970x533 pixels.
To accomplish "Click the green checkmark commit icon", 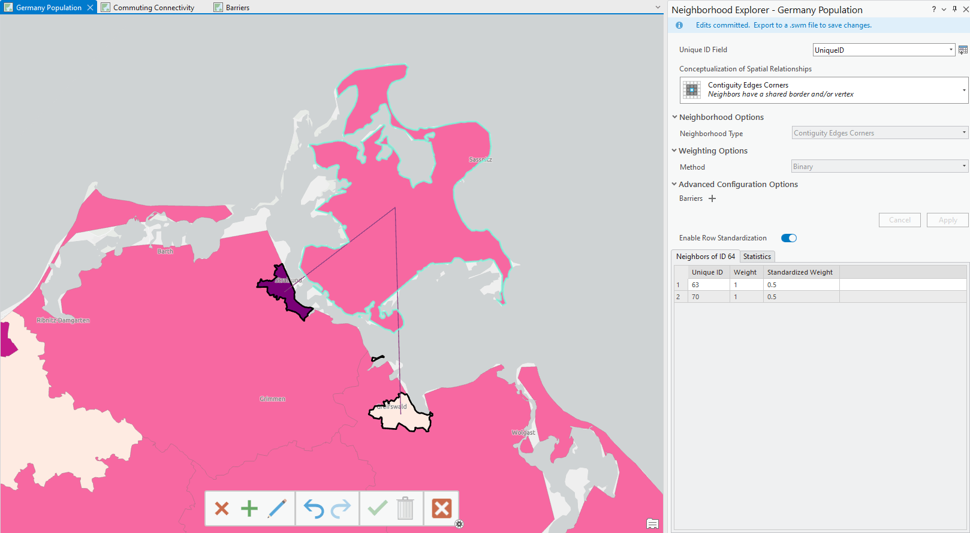I will [x=378, y=508].
